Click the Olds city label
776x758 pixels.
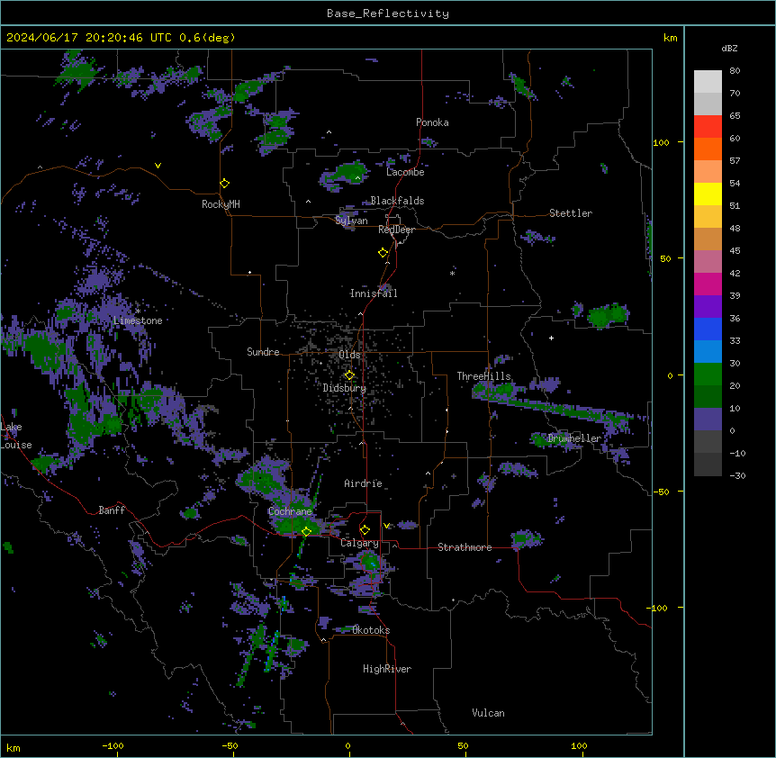pyautogui.click(x=349, y=355)
